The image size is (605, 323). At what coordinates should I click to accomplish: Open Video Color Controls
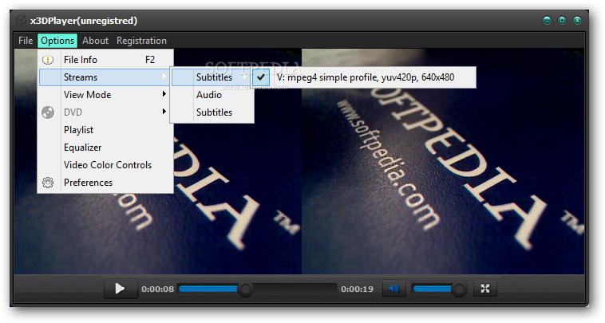[x=105, y=165]
